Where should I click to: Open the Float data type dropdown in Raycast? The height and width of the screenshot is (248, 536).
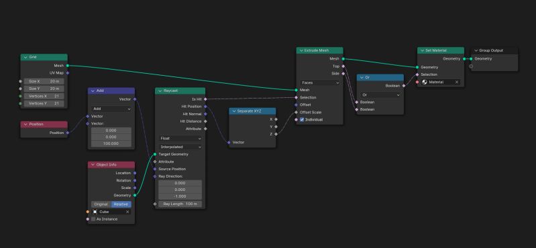tap(180, 138)
